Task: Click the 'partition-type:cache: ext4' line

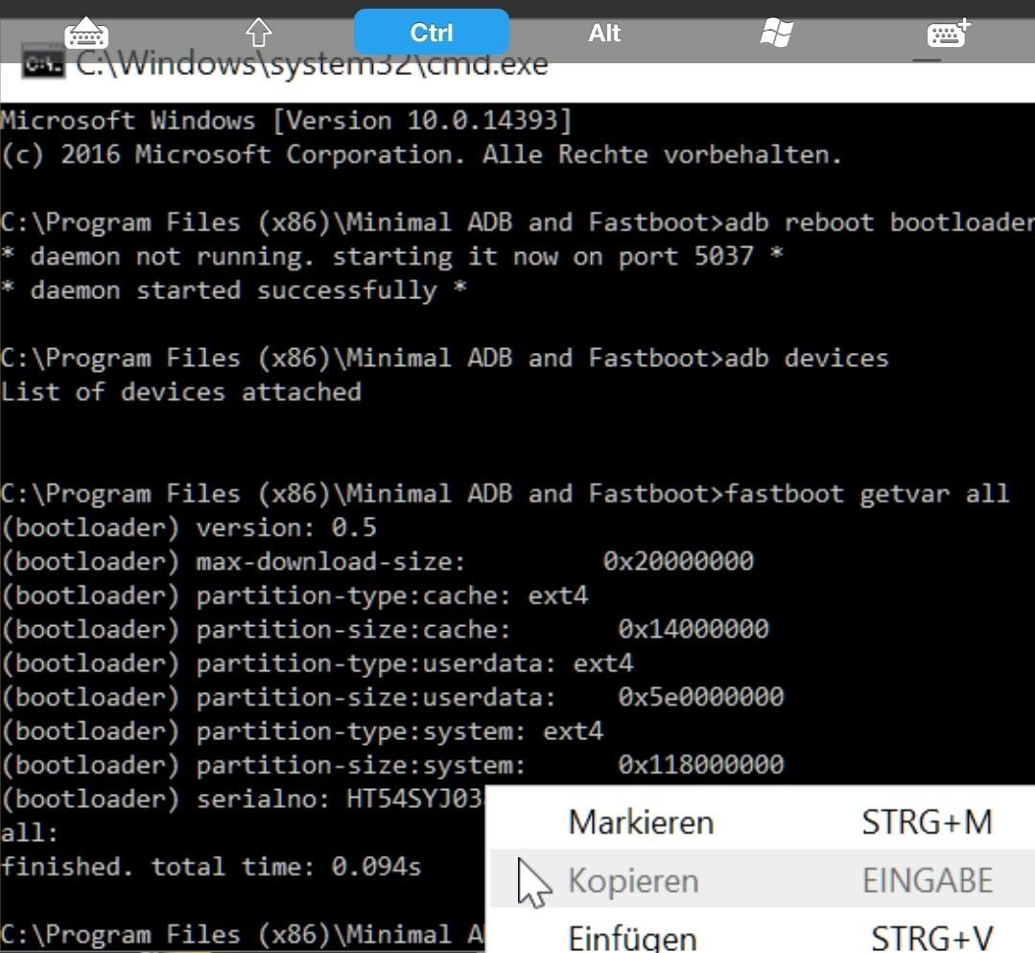Action: point(294,595)
